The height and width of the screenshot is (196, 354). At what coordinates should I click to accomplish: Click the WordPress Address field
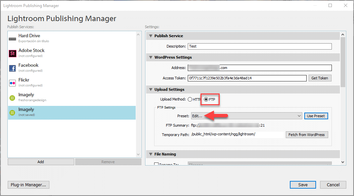point(260,68)
